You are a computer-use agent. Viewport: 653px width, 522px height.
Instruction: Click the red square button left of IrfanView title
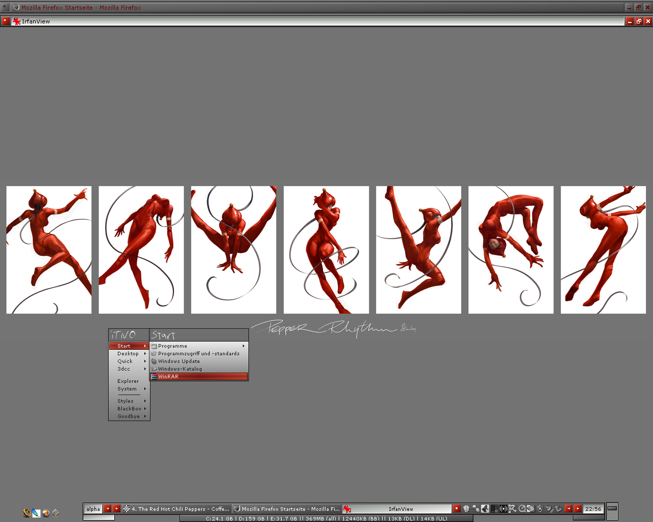point(6,21)
